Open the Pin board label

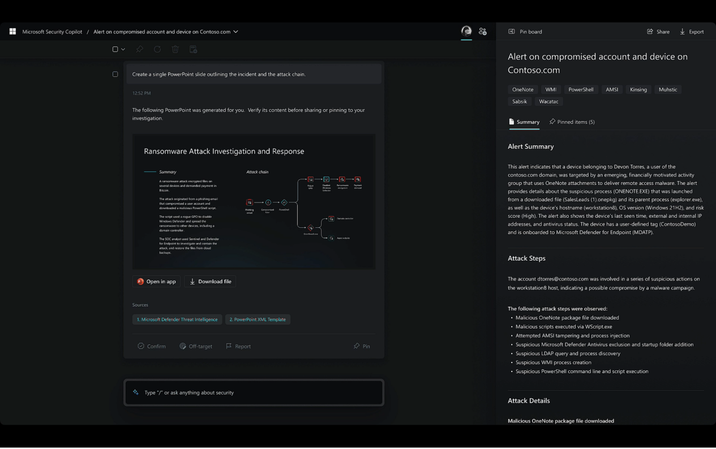531,32
